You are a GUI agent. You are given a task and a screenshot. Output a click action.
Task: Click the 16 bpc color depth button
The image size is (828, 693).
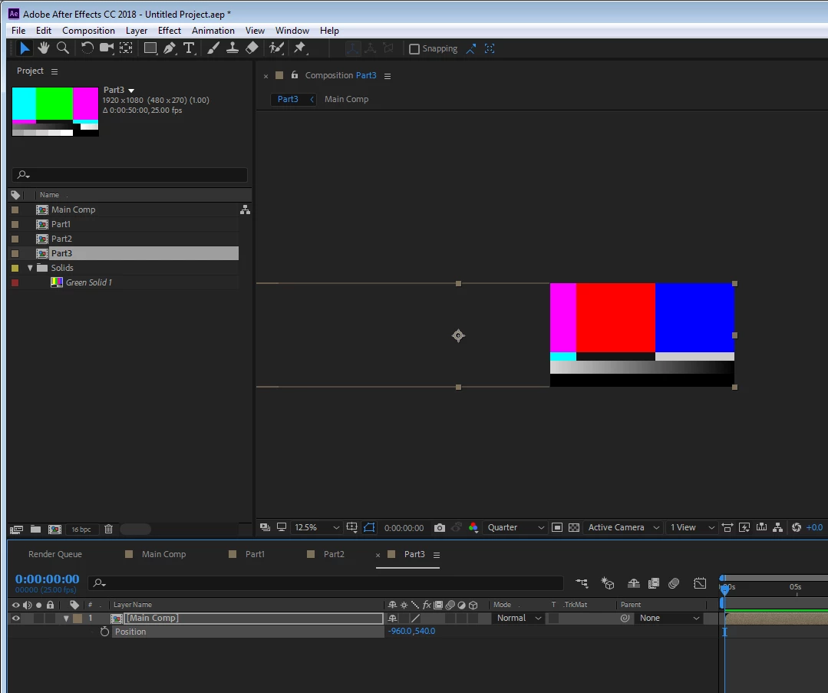click(x=81, y=530)
